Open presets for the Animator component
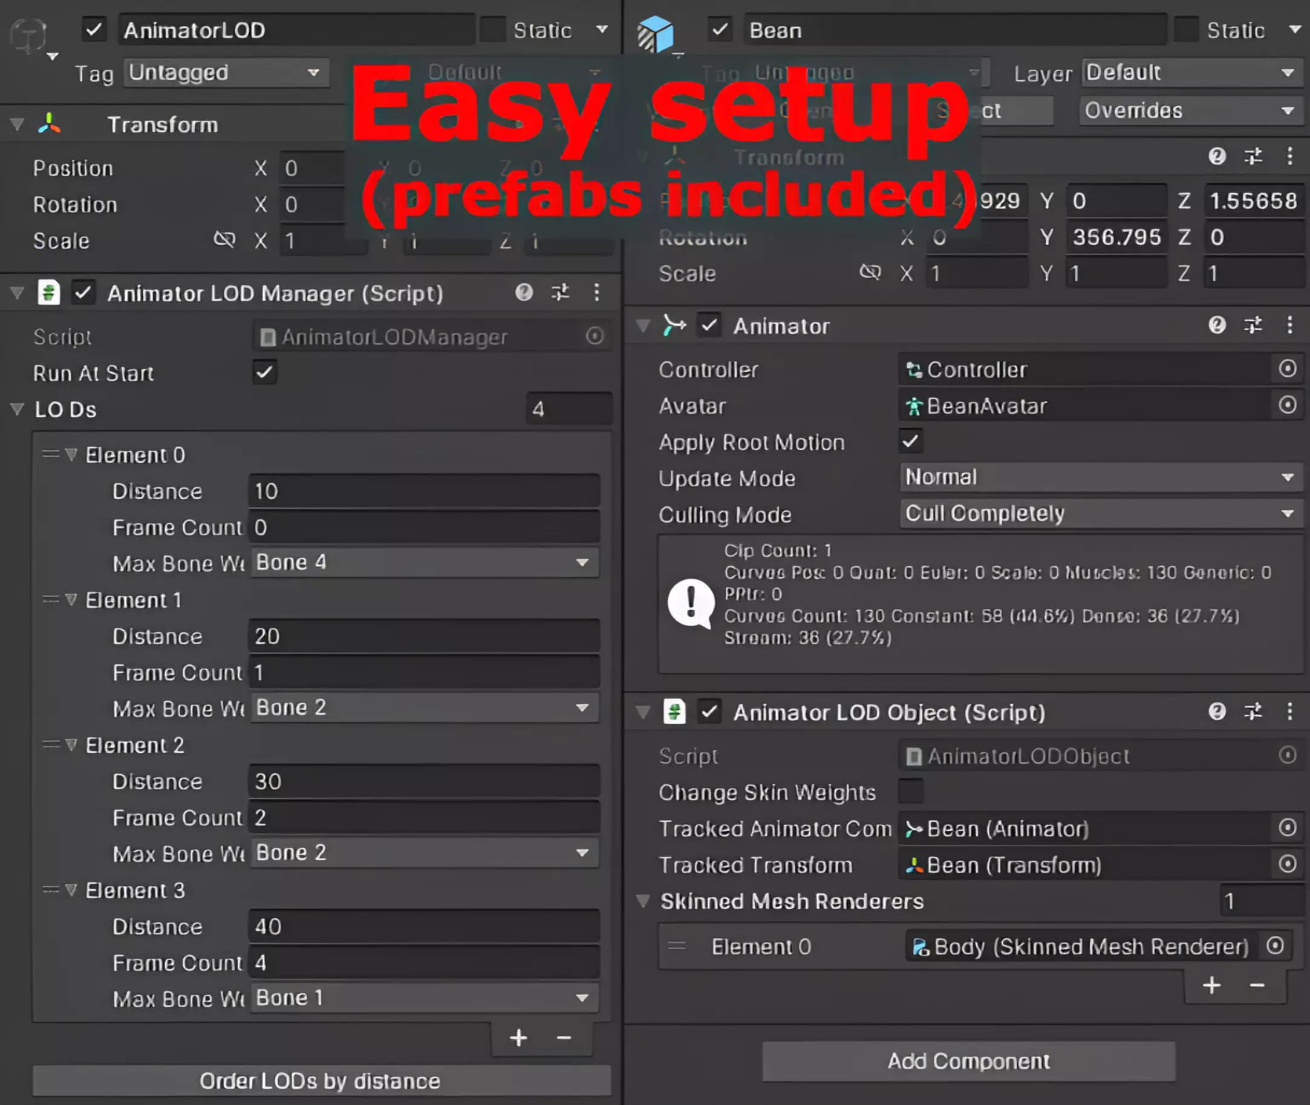Image resolution: width=1310 pixels, height=1105 pixels. click(x=1253, y=324)
